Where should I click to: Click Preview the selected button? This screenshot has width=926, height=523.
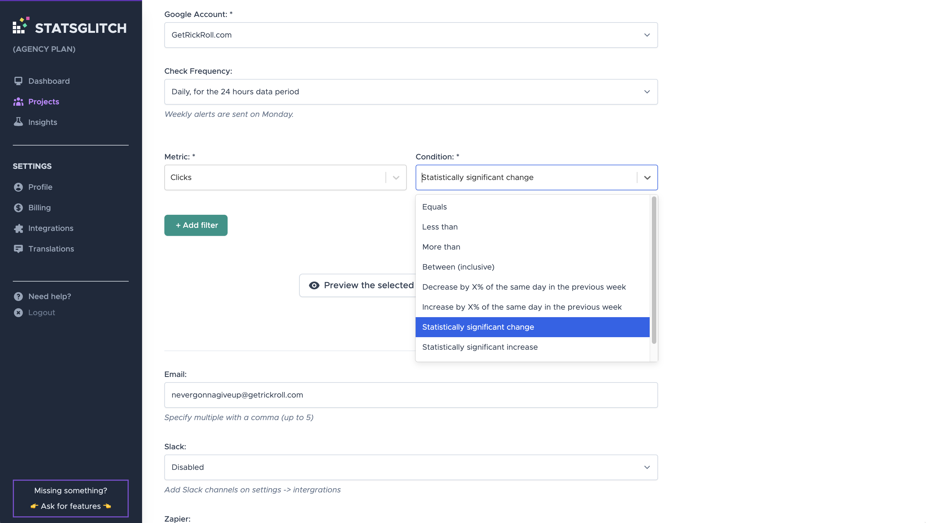[357, 285]
